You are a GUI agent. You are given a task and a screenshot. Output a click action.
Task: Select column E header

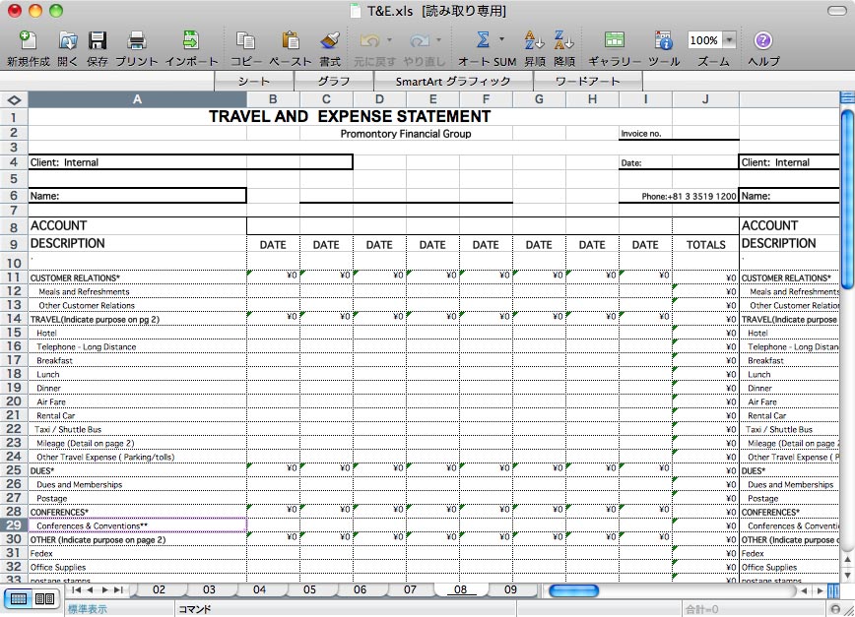point(433,99)
